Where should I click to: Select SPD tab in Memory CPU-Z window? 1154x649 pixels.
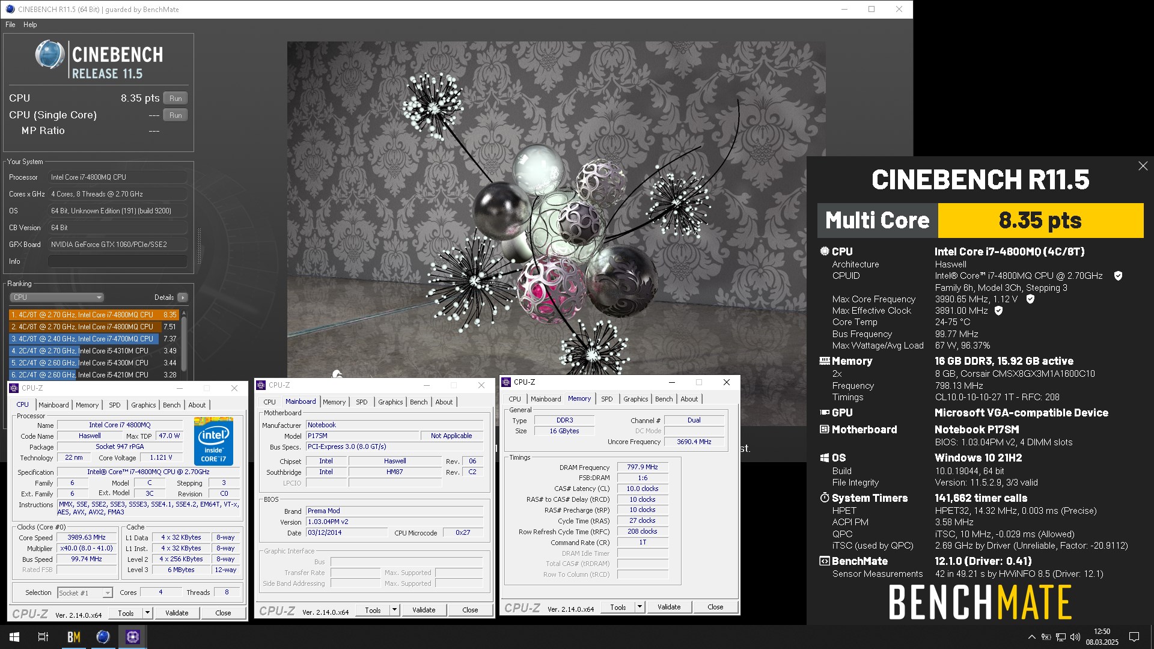[x=607, y=399]
